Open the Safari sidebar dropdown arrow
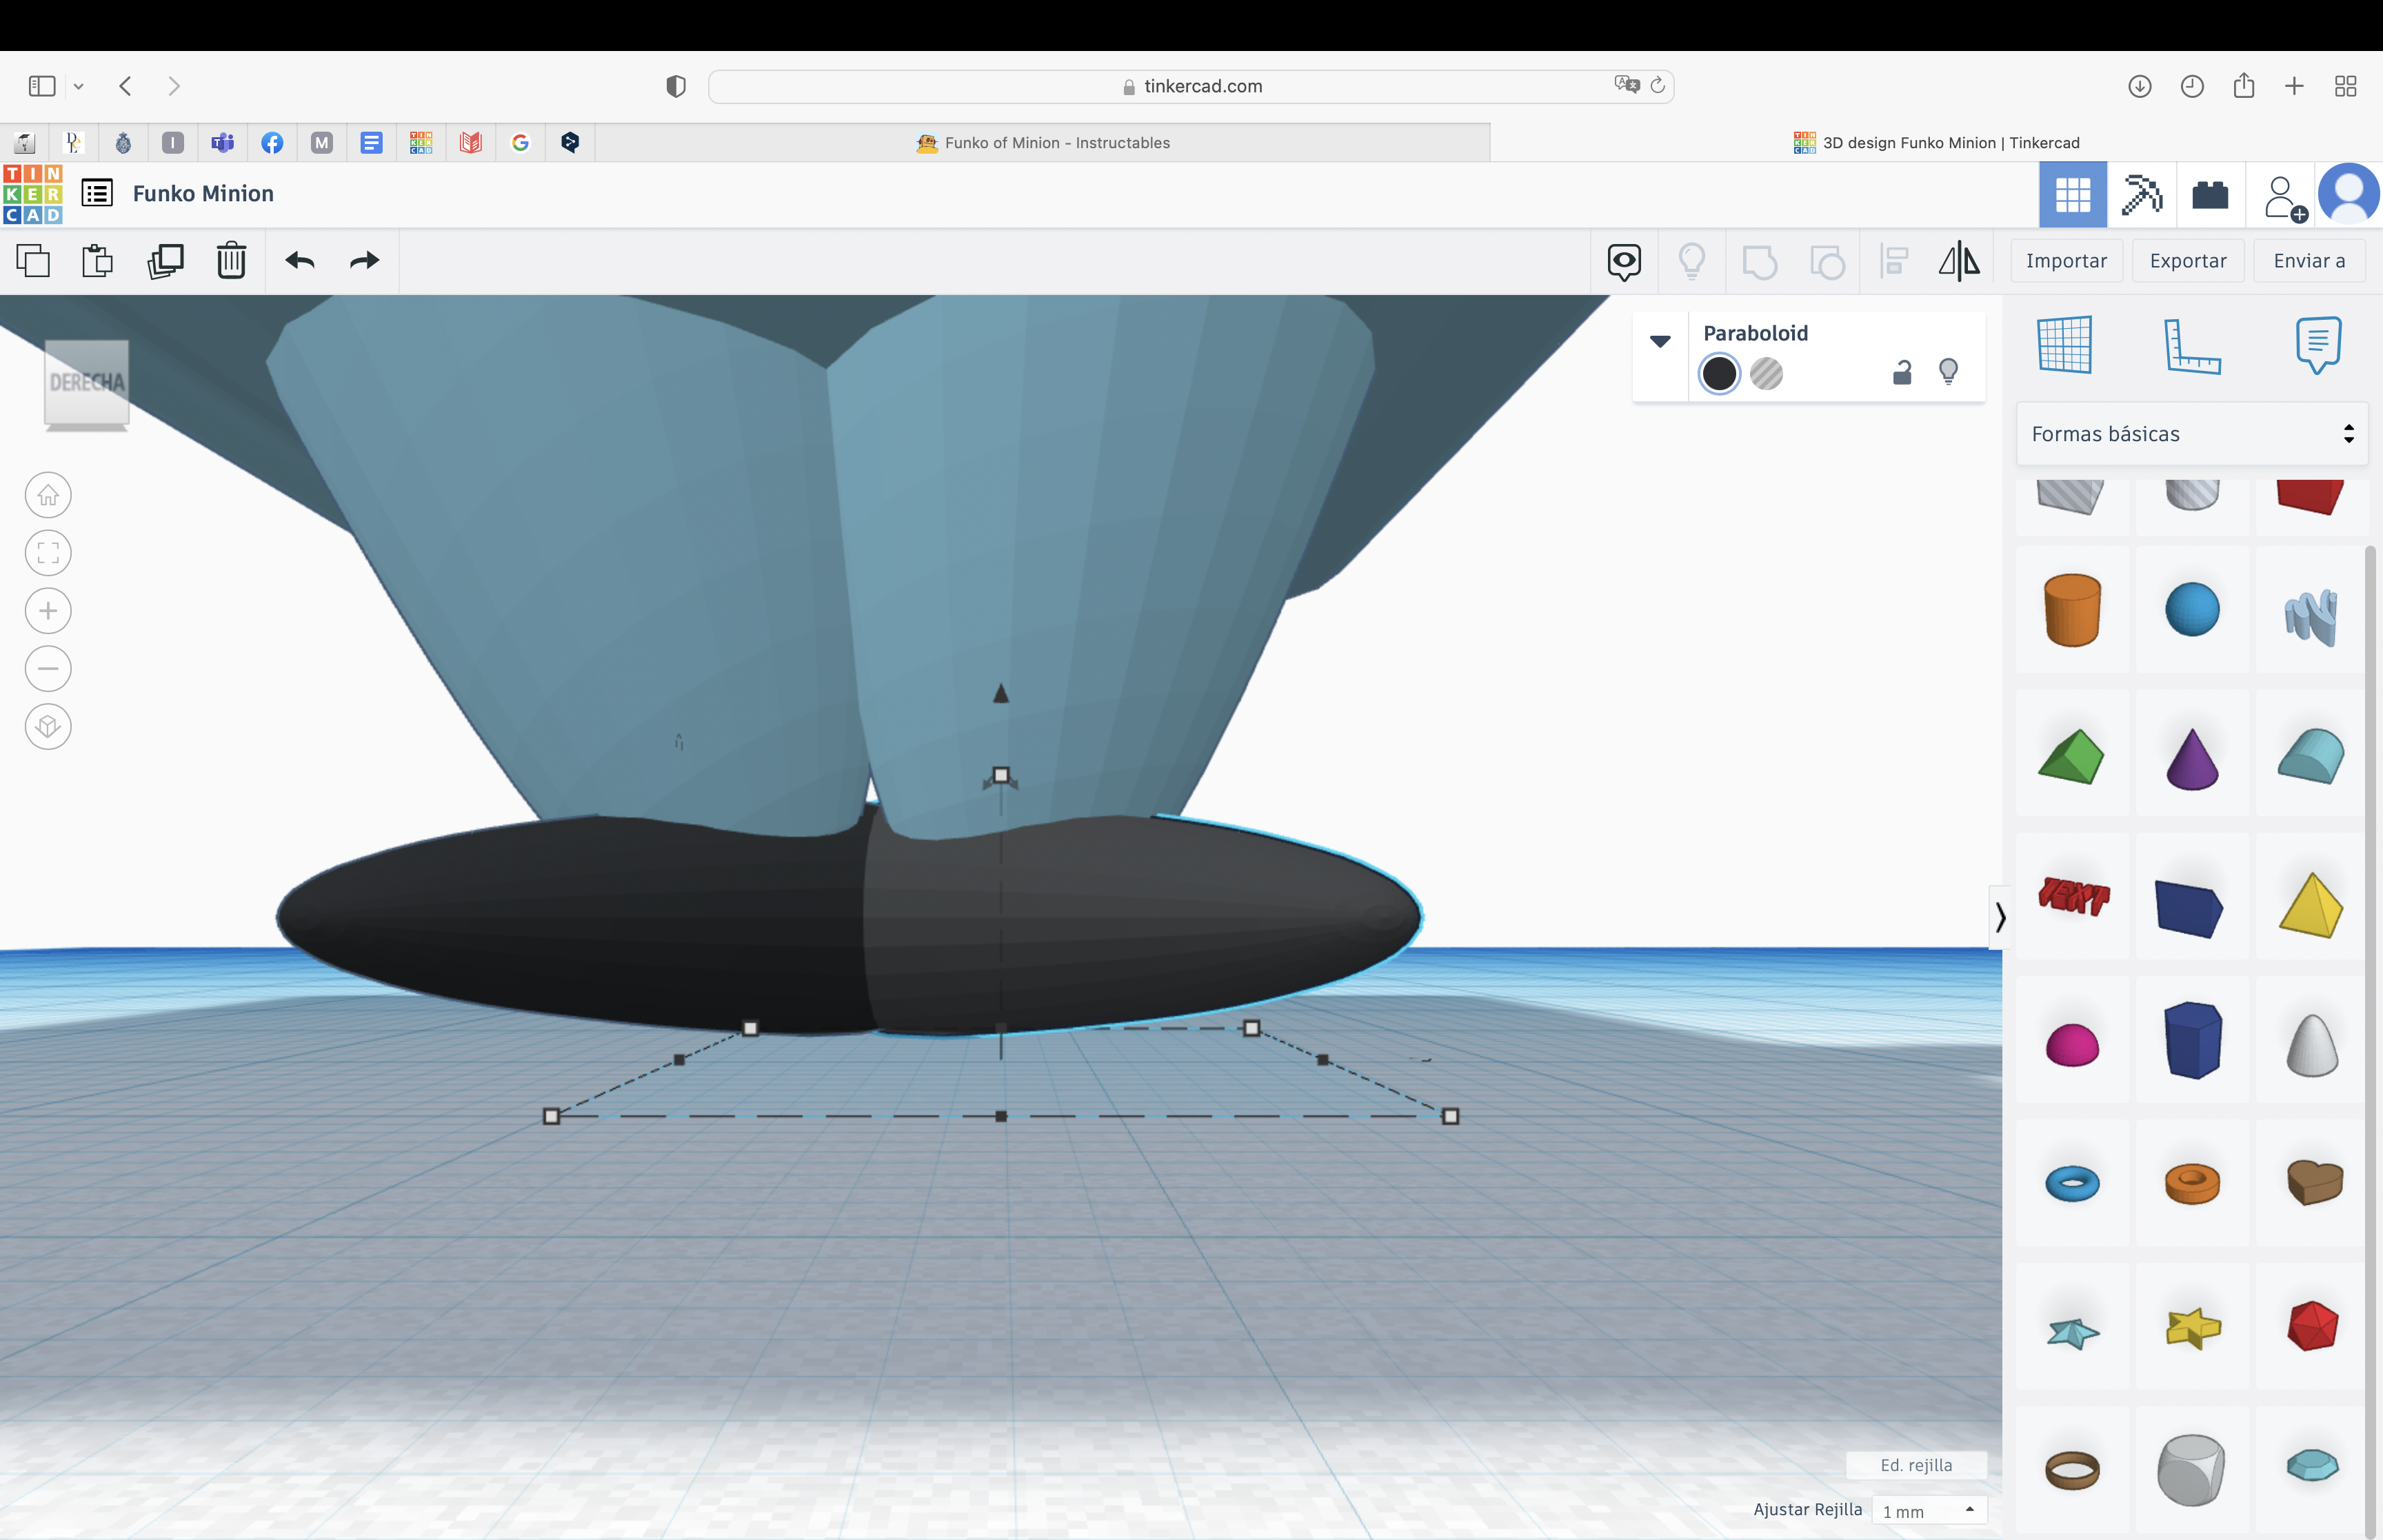 78,86
